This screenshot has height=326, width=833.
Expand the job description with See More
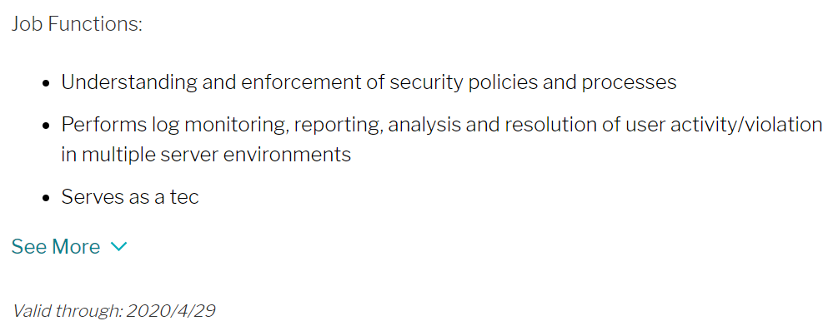(x=69, y=247)
